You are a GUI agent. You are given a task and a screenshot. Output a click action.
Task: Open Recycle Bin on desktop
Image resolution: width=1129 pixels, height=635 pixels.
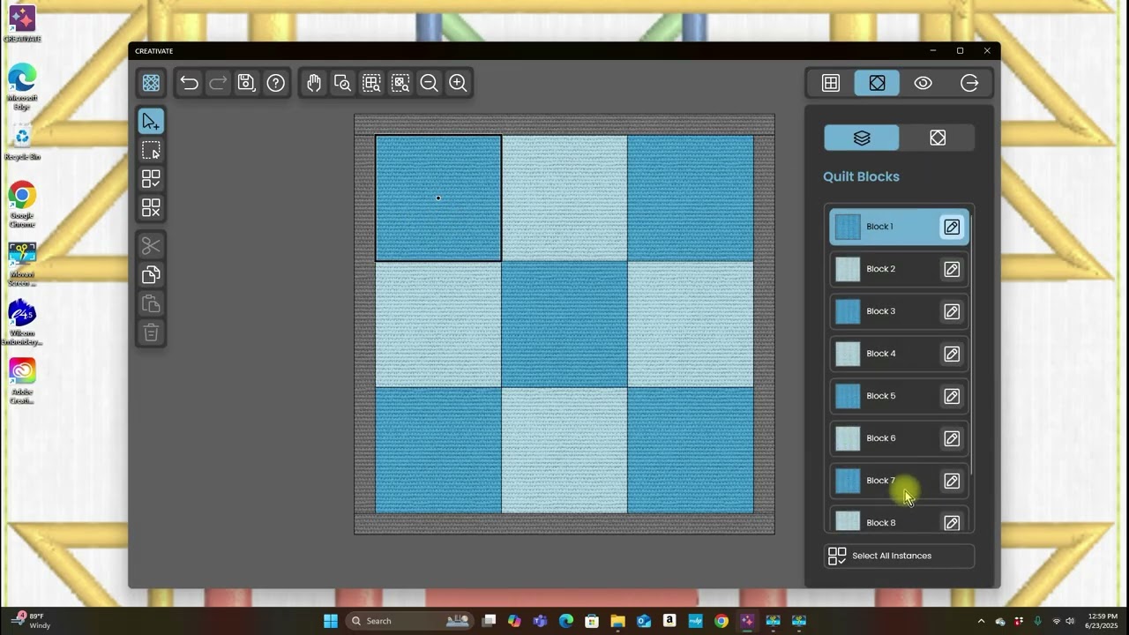click(22, 143)
